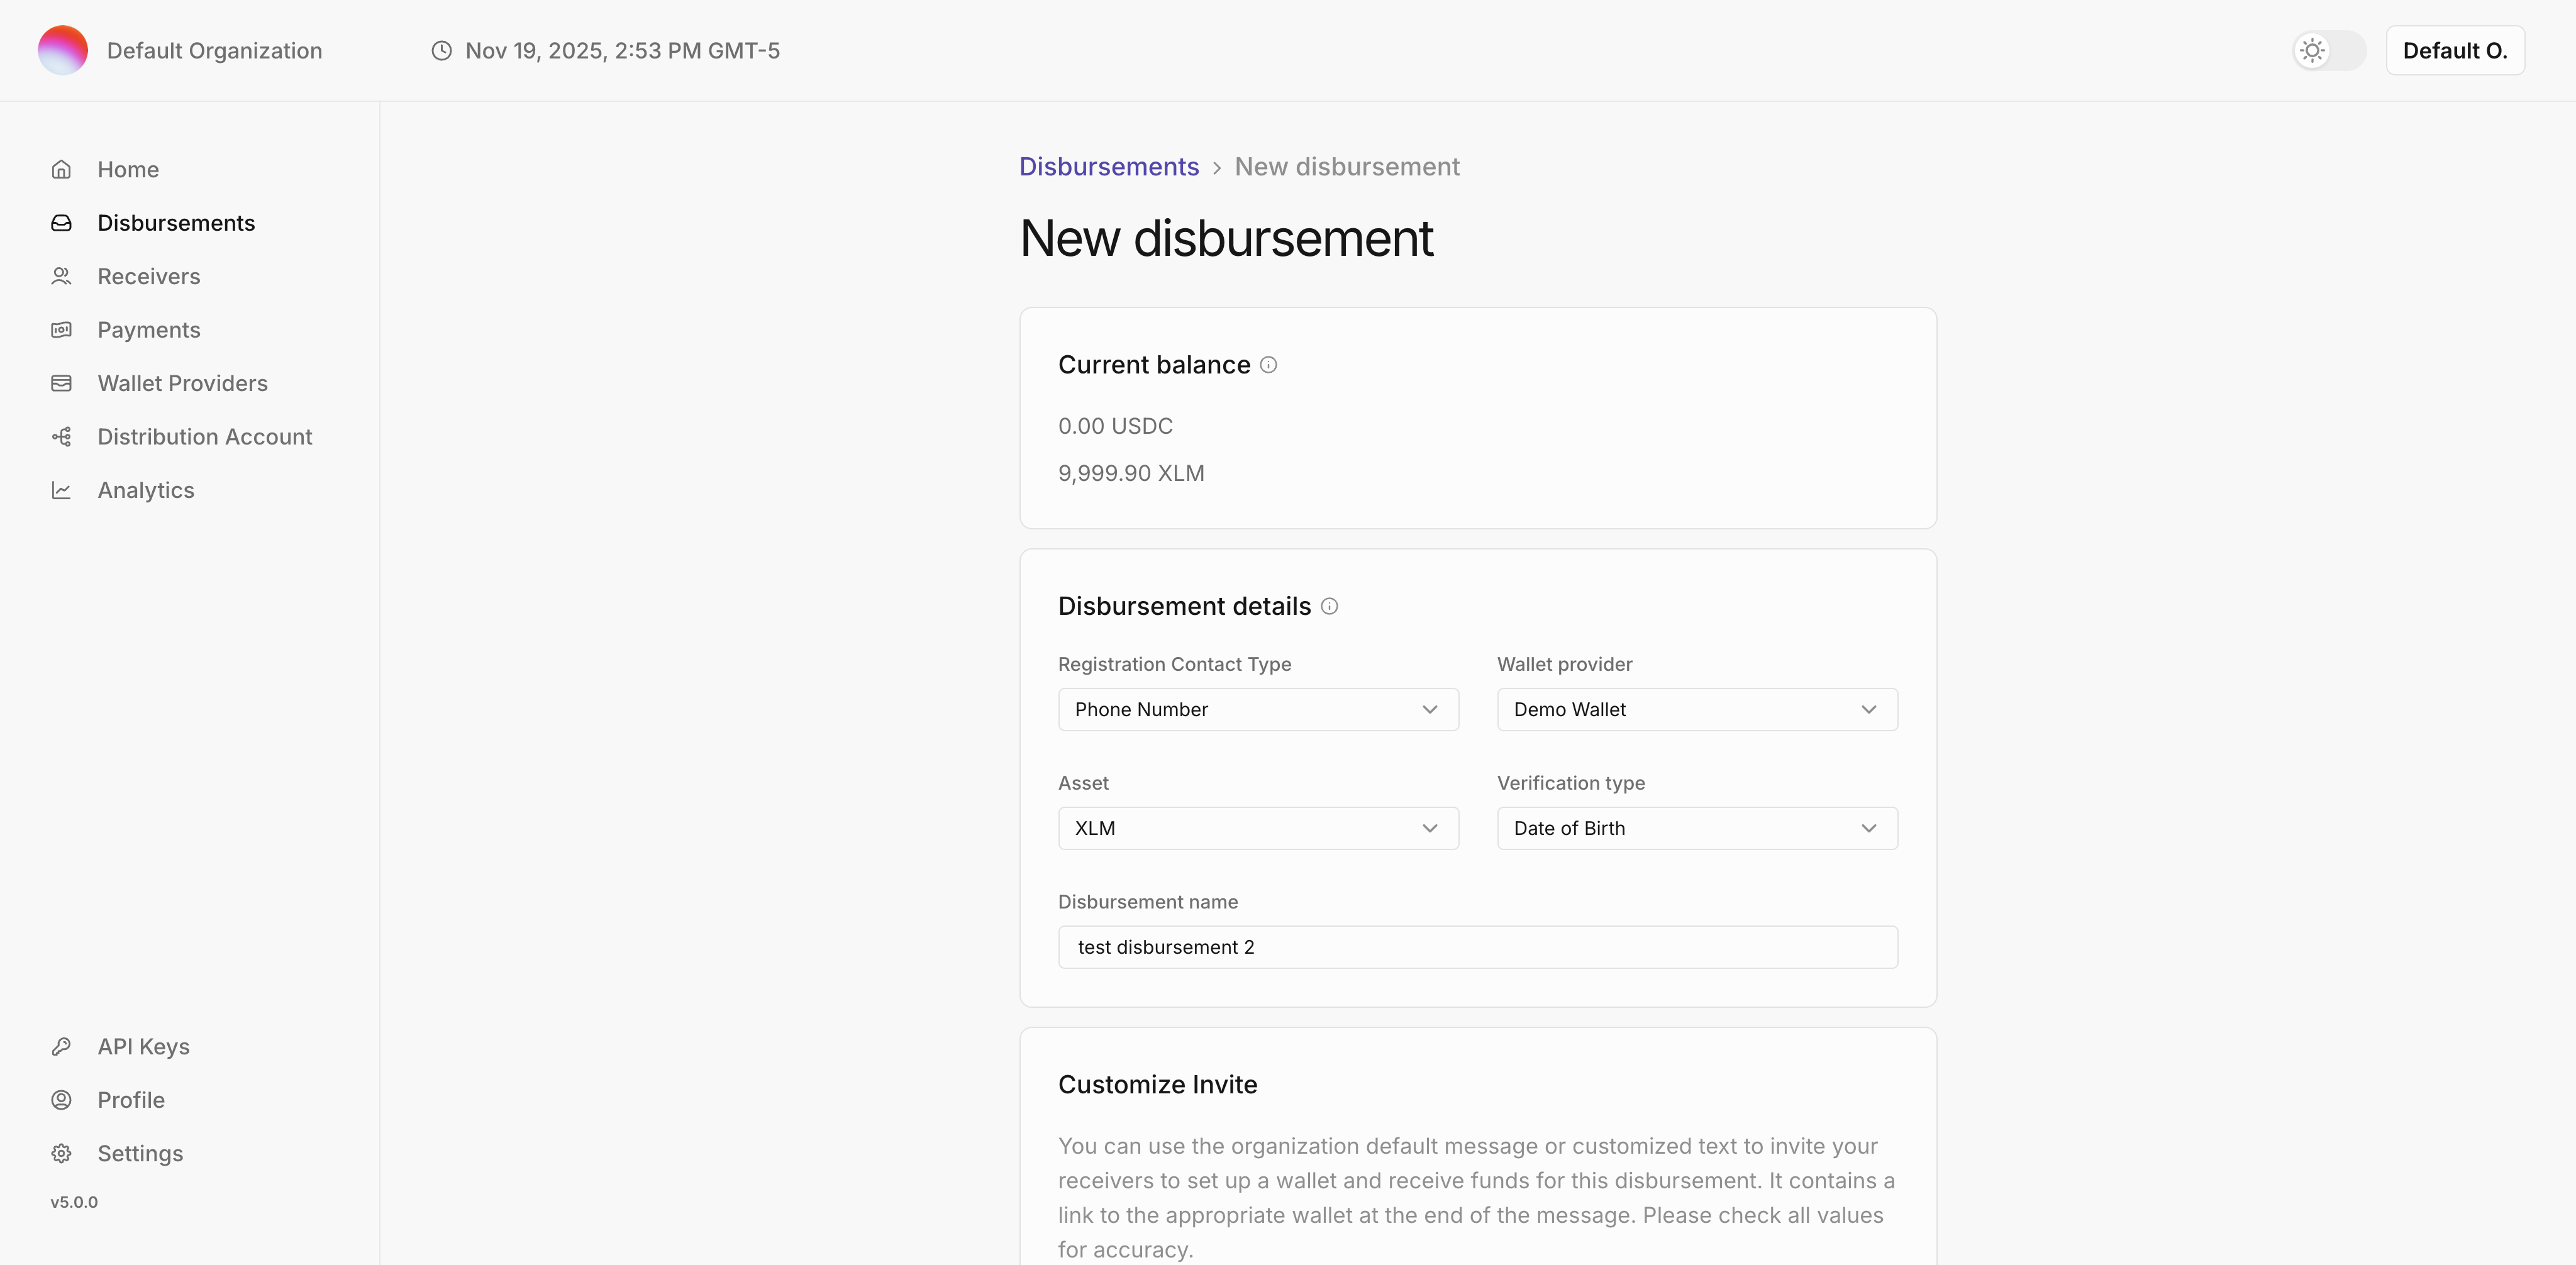Select Disbursements in the breadcrumb trail

(x=1108, y=166)
